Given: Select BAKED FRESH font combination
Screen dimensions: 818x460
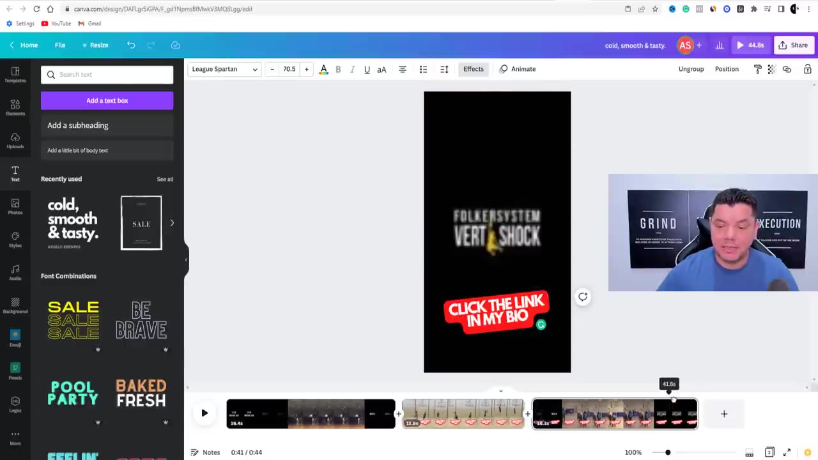Looking at the screenshot, I should tap(141, 393).
